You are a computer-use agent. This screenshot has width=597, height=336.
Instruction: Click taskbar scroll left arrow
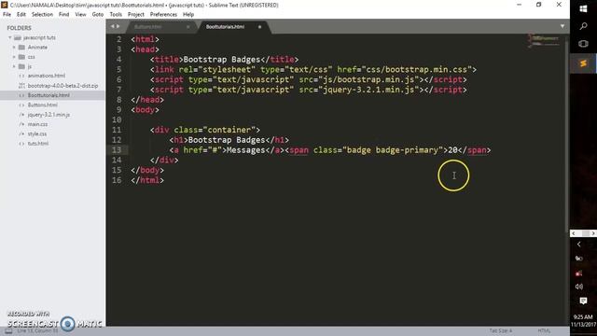pos(574,233)
